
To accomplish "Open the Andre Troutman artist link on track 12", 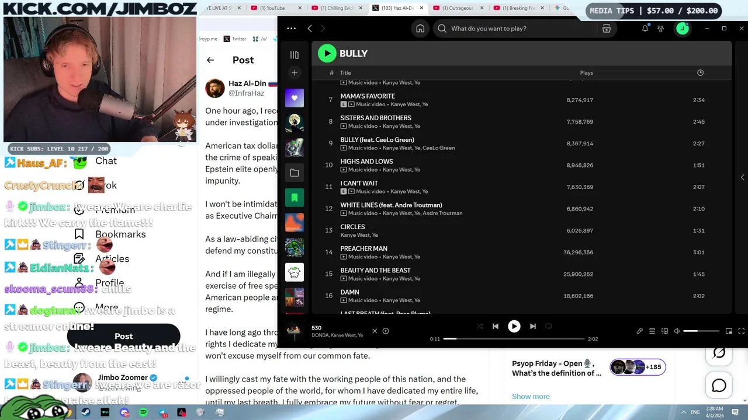I will (442, 213).
